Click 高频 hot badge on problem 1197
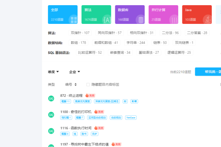Viewport: 221px width, 147px height. point(116,144)
